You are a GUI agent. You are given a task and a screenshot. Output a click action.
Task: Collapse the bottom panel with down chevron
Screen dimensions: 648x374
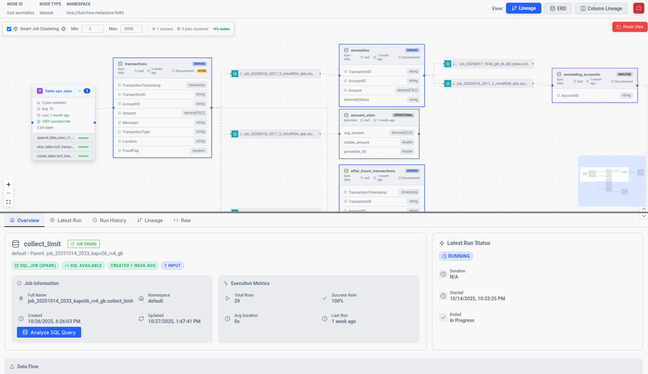(x=643, y=216)
